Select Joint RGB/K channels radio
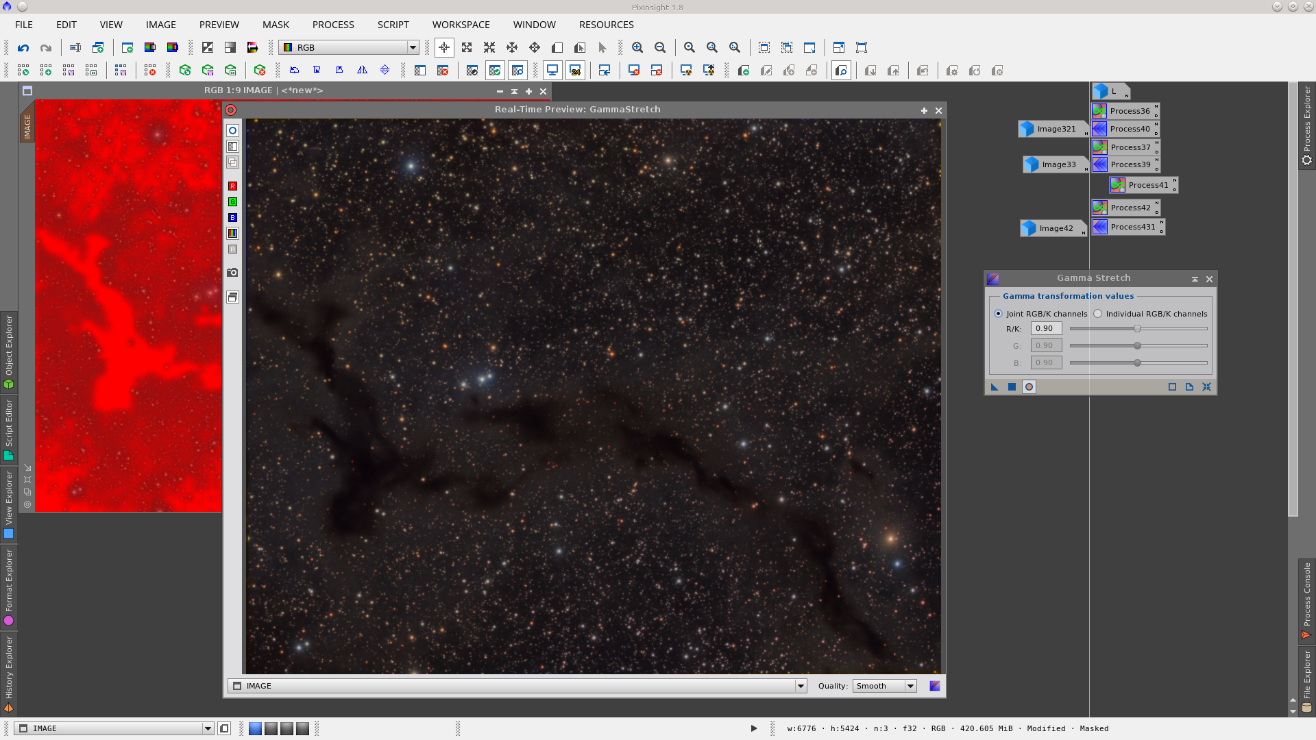The height and width of the screenshot is (740, 1316). coord(998,314)
